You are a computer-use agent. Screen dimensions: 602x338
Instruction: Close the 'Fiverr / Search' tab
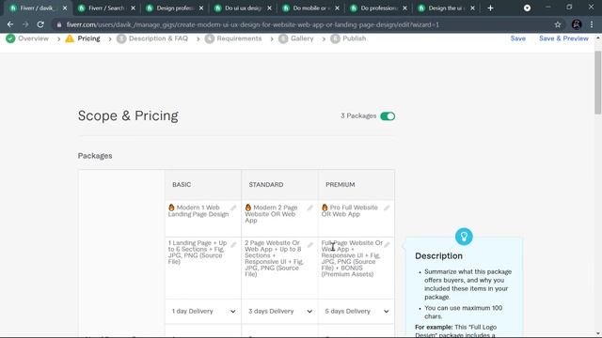coord(133,8)
